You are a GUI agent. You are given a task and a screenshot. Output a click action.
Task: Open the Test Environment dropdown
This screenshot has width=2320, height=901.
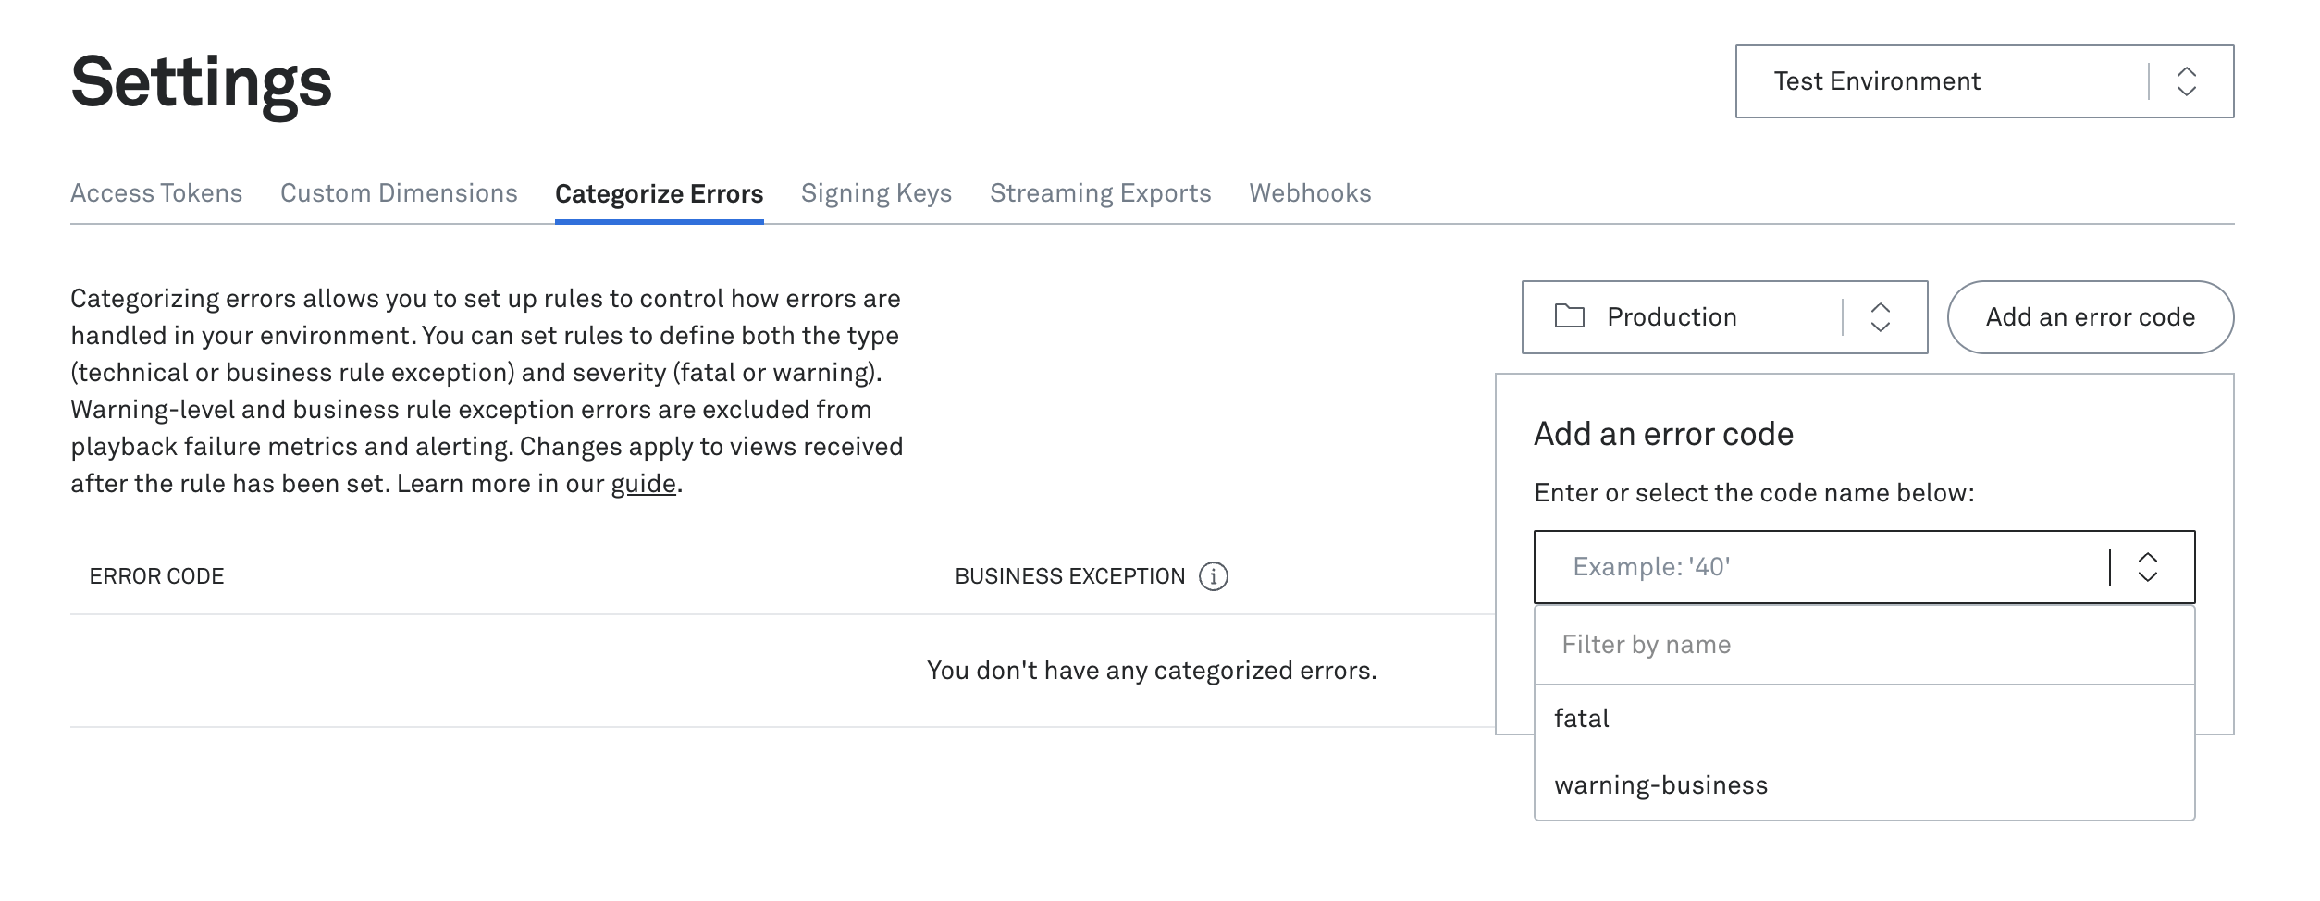click(x=1984, y=81)
